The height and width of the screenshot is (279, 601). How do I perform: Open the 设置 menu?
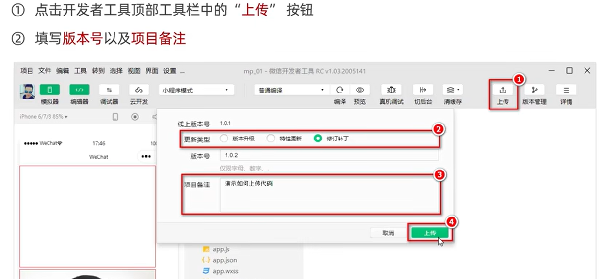click(x=170, y=71)
